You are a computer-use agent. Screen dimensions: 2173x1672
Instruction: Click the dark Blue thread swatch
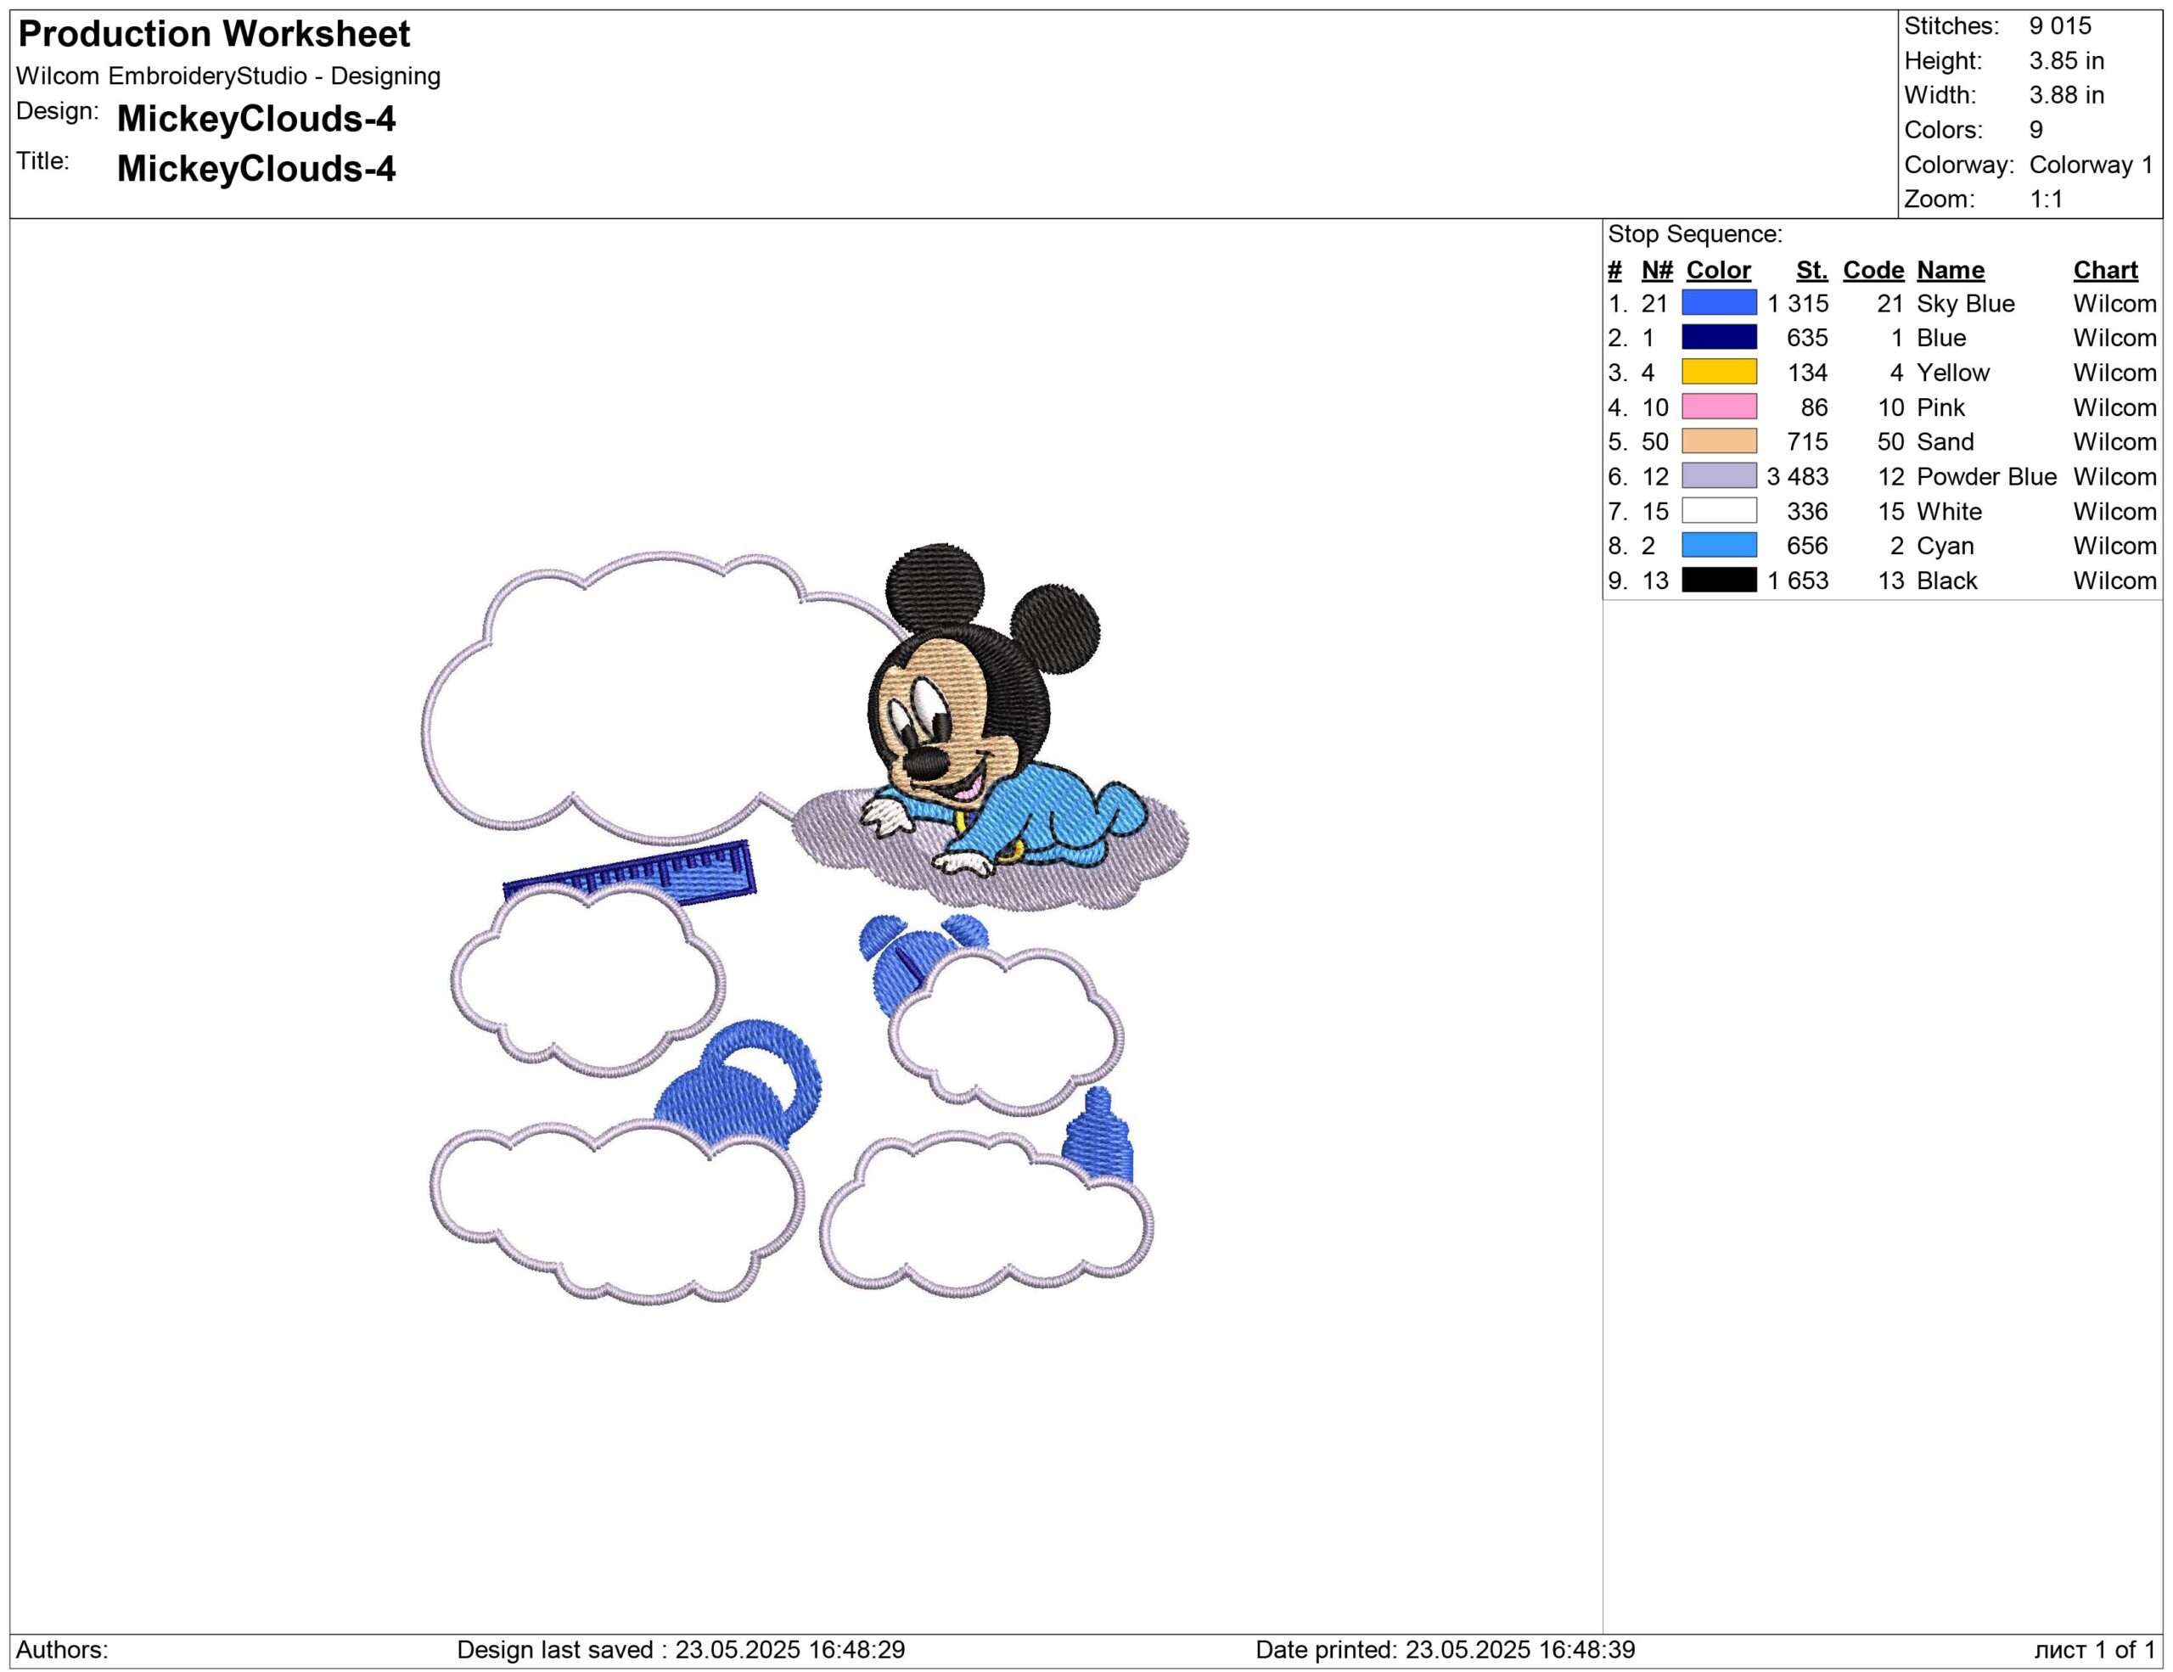[x=1718, y=337]
